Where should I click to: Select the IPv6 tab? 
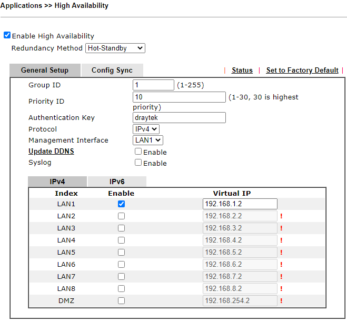117,182
